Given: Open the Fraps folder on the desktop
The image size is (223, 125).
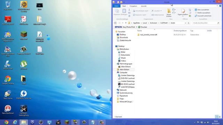Looking at the screenshot, I should (x=24, y=80).
